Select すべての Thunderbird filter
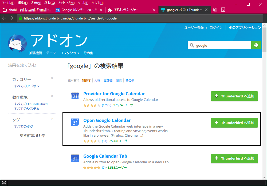The image size is (267, 186). click(x=31, y=104)
